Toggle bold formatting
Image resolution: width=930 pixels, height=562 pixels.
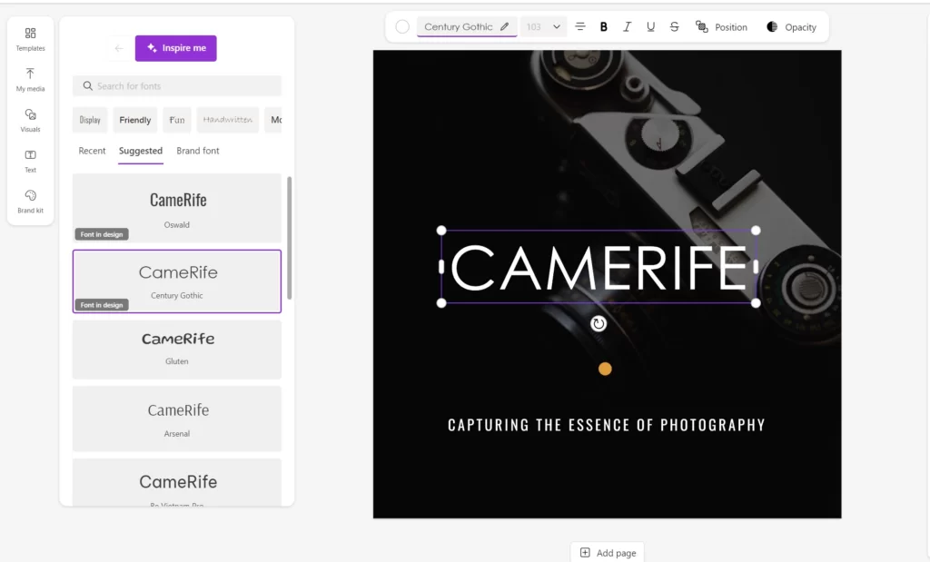coord(604,26)
